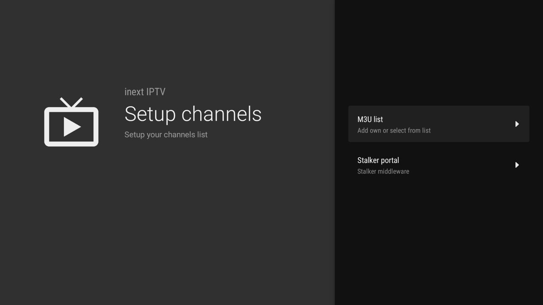Select the Stalker portal option
The image size is (543, 305).
[438, 165]
